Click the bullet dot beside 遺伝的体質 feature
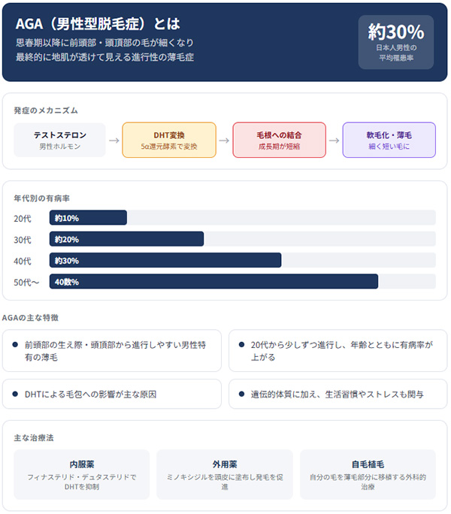451x514 pixels. click(241, 394)
